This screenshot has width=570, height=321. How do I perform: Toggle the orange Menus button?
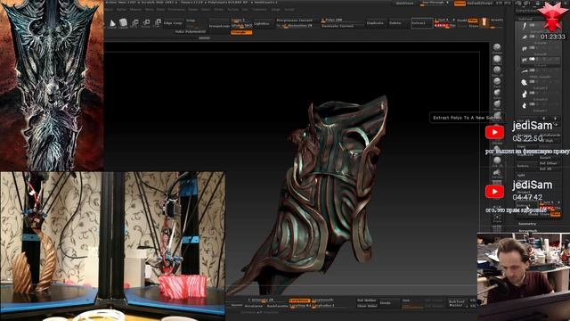point(460,3)
